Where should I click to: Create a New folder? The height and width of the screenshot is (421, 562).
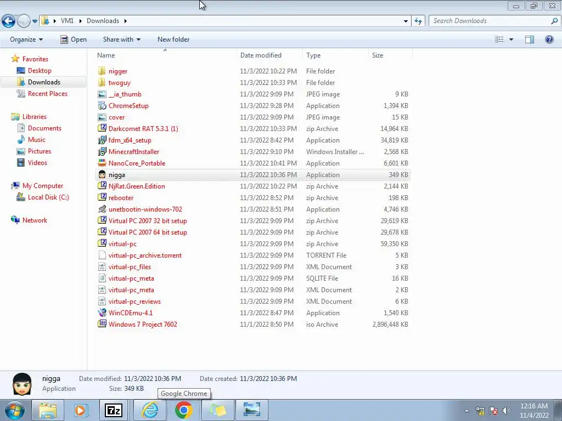click(x=173, y=39)
